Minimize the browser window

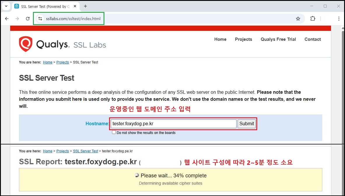pyautogui.click(x=312, y=6)
